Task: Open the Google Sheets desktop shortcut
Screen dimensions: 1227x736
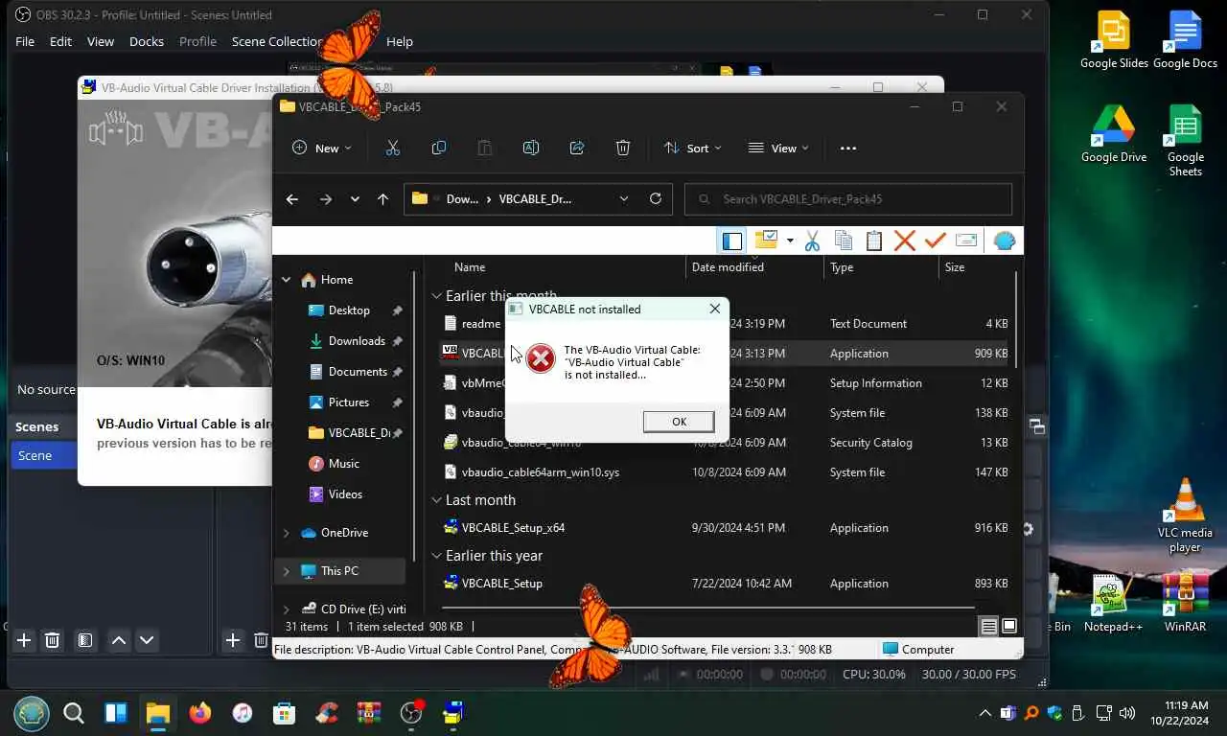Action: coord(1185,141)
